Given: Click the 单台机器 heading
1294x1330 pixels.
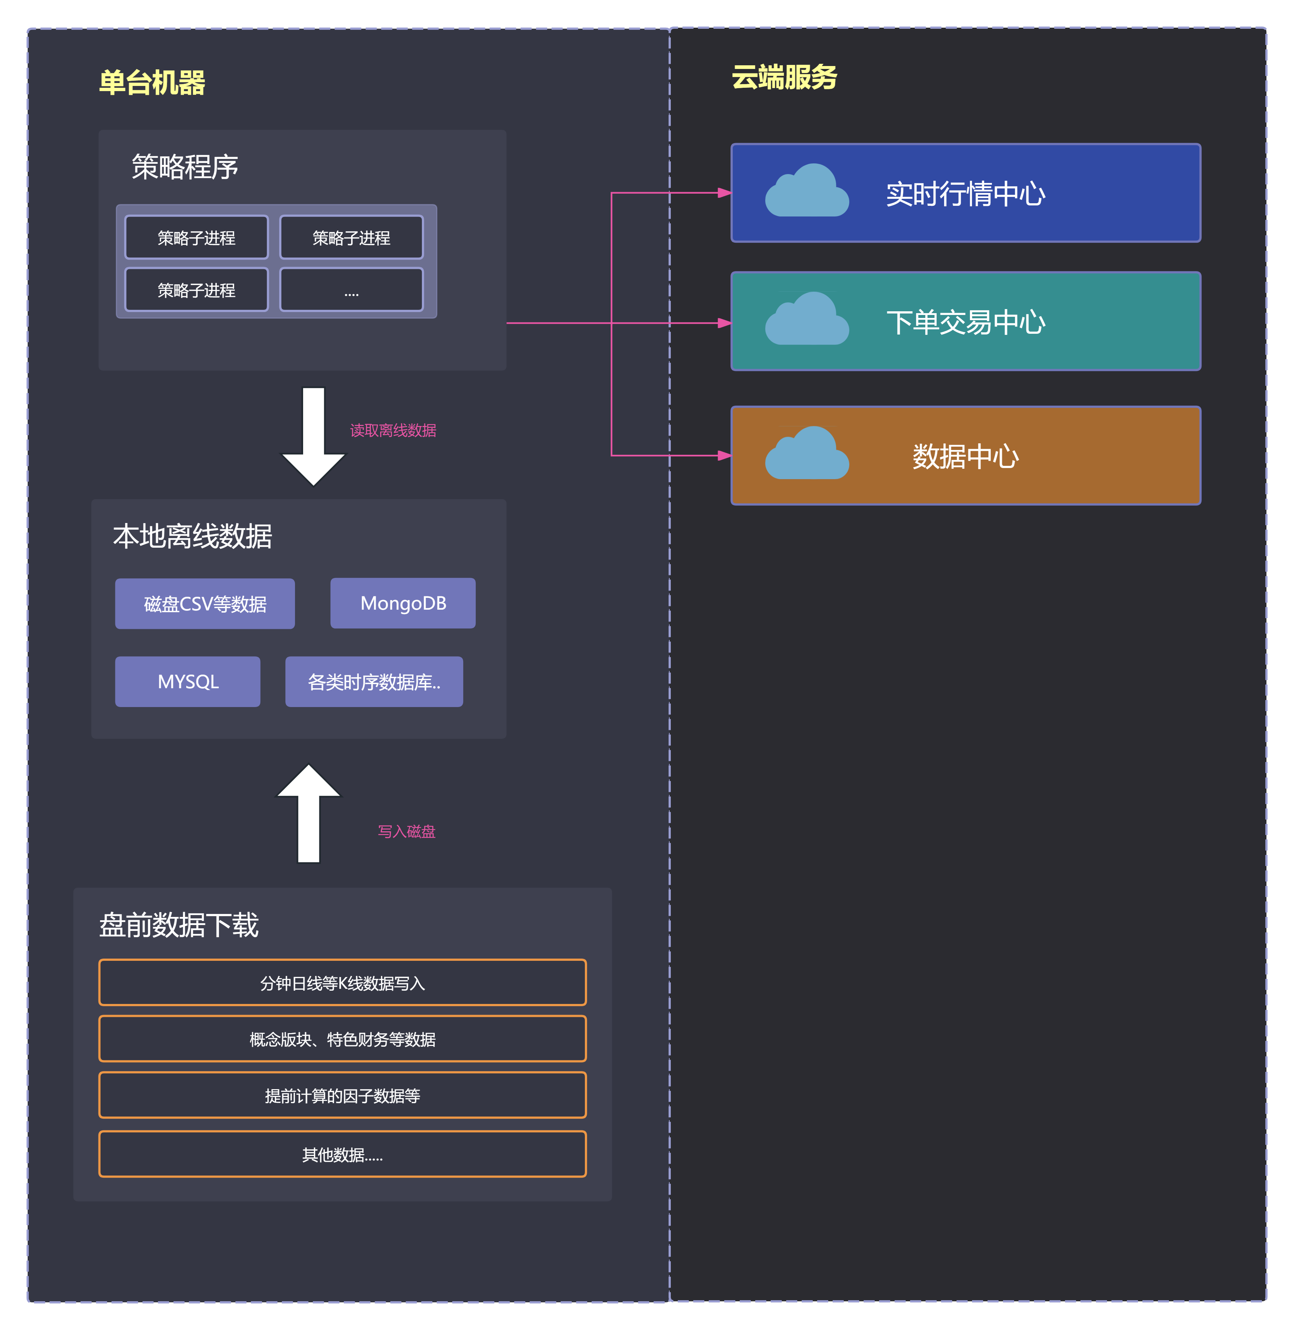Looking at the screenshot, I should tap(152, 83).
